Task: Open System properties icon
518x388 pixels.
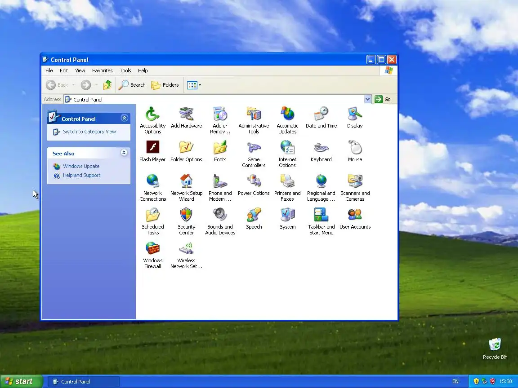Action: (287, 218)
